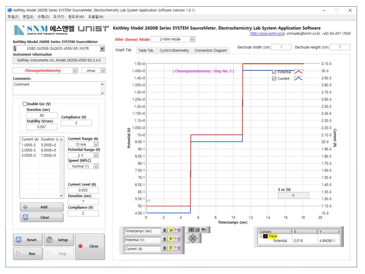Click the Current axis format icon

tap(177, 248)
